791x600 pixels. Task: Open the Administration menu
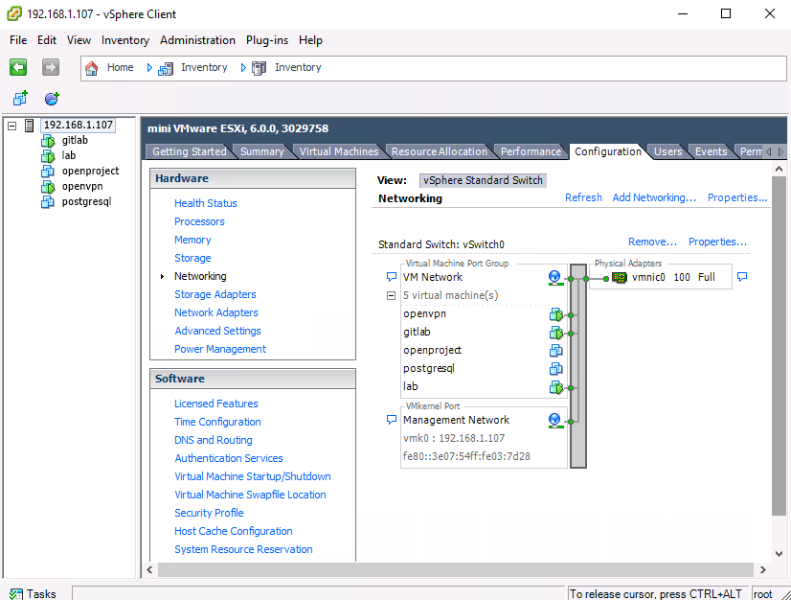197,40
